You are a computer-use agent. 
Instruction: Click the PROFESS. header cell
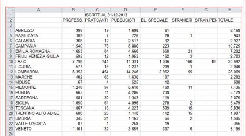[73, 20]
